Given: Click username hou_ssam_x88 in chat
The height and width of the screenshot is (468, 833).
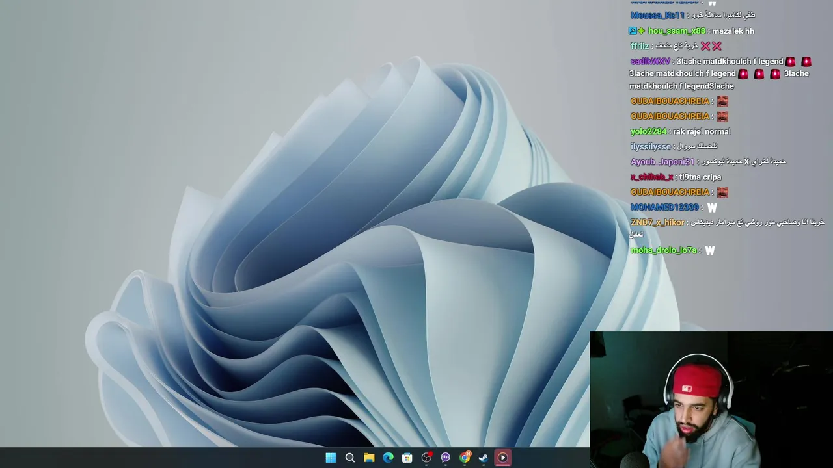Looking at the screenshot, I should (676, 31).
